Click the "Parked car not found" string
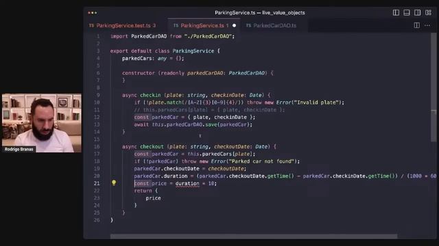This screenshot has height=246, width=439. [261, 161]
